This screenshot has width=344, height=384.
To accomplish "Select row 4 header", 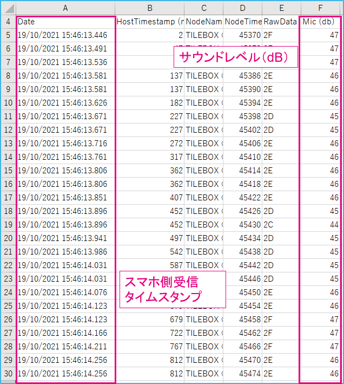I will tap(8, 22).
